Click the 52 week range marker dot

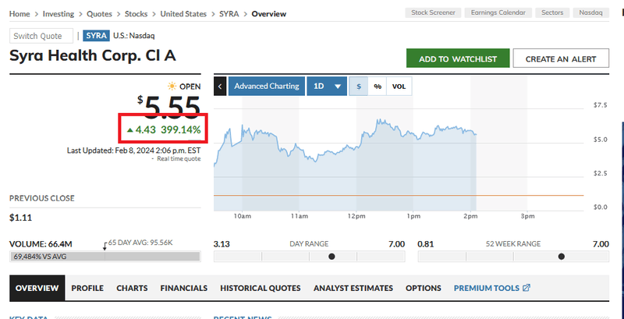[560, 256]
